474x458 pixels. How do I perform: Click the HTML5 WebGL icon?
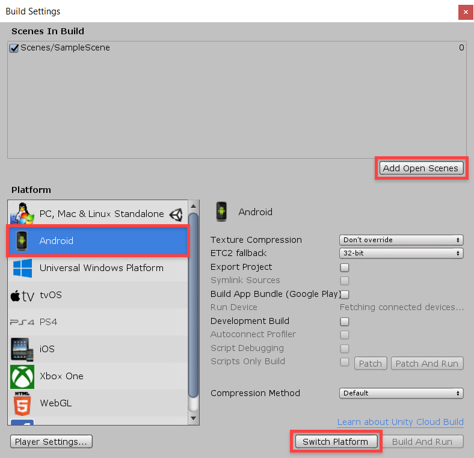point(22,404)
